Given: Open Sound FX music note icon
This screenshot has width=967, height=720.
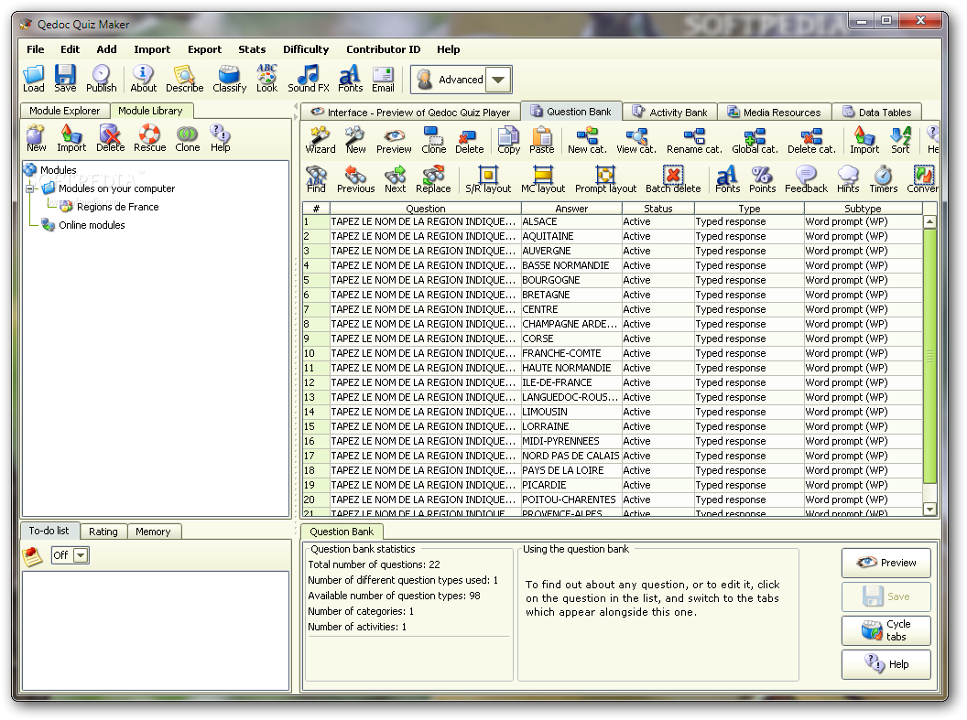Looking at the screenshot, I should (x=309, y=78).
